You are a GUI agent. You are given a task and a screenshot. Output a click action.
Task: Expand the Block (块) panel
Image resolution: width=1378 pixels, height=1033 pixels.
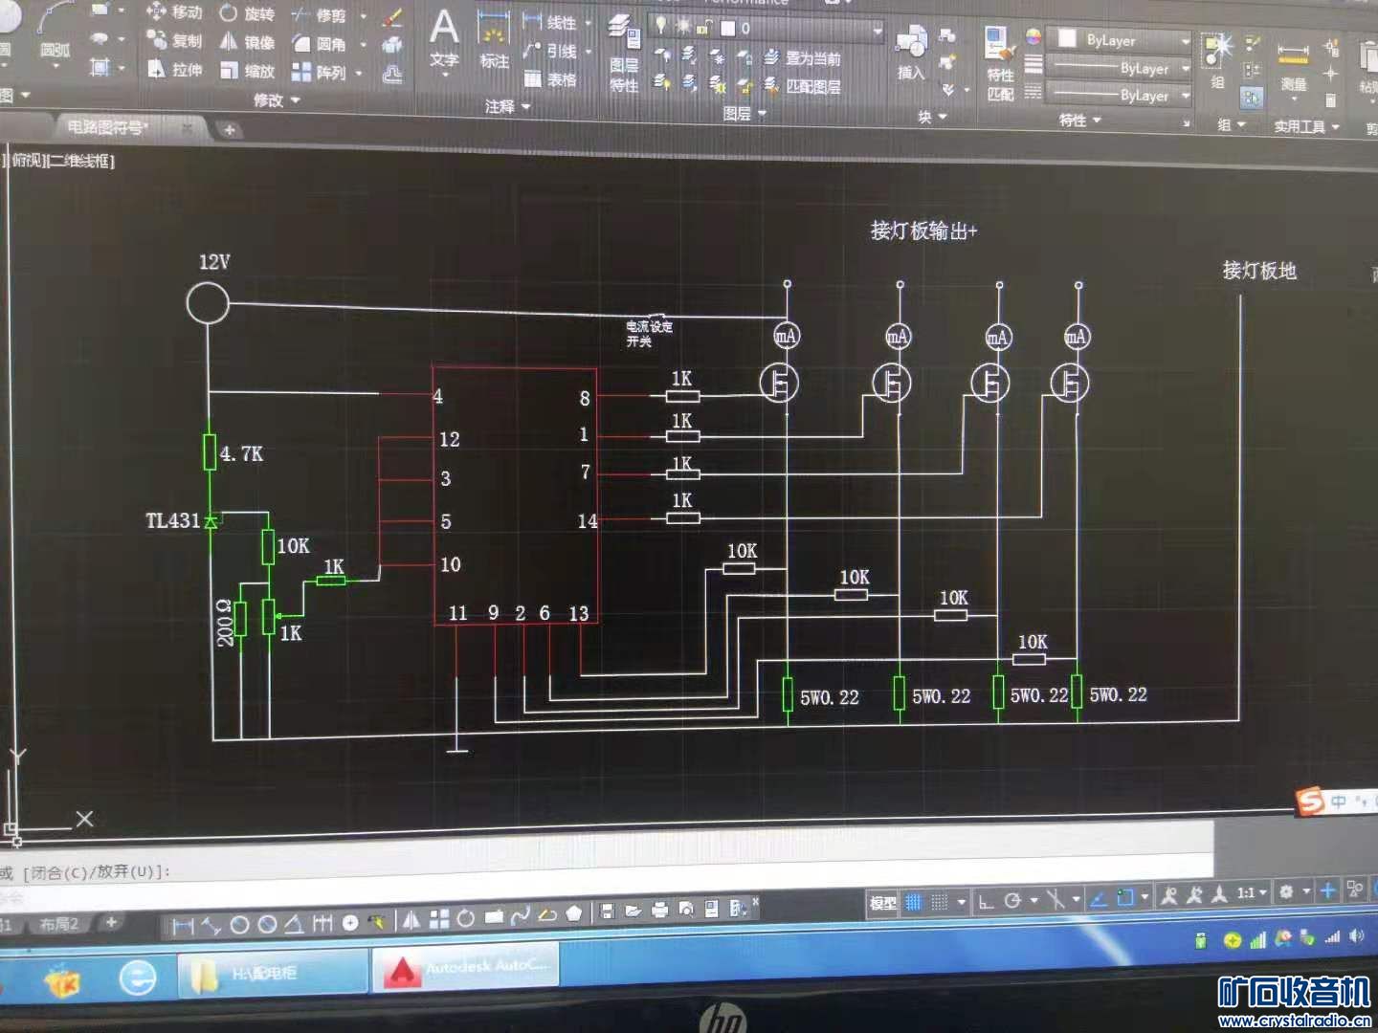(932, 118)
